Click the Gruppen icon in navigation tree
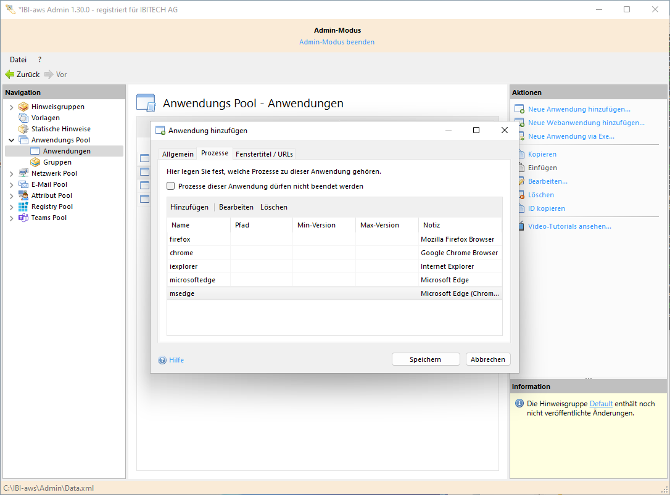The width and height of the screenshot is (670, 495). [x=35, y=162]
